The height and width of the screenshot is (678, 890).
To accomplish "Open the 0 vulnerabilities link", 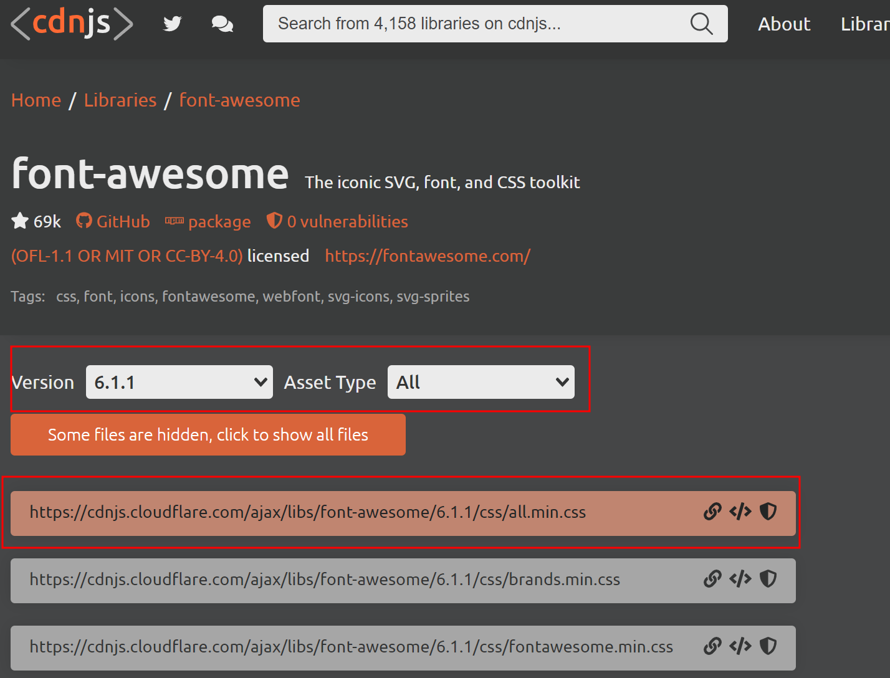I will click(x=347, y=221).
